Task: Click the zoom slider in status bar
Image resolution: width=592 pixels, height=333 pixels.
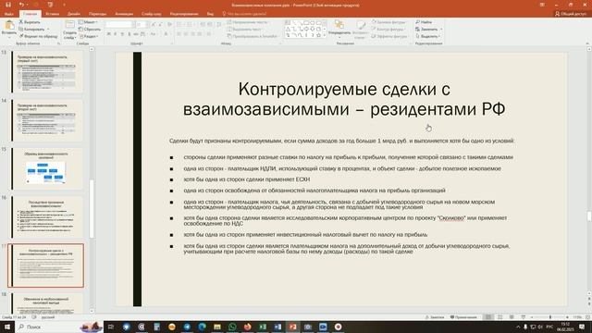Action: [549, 317]
